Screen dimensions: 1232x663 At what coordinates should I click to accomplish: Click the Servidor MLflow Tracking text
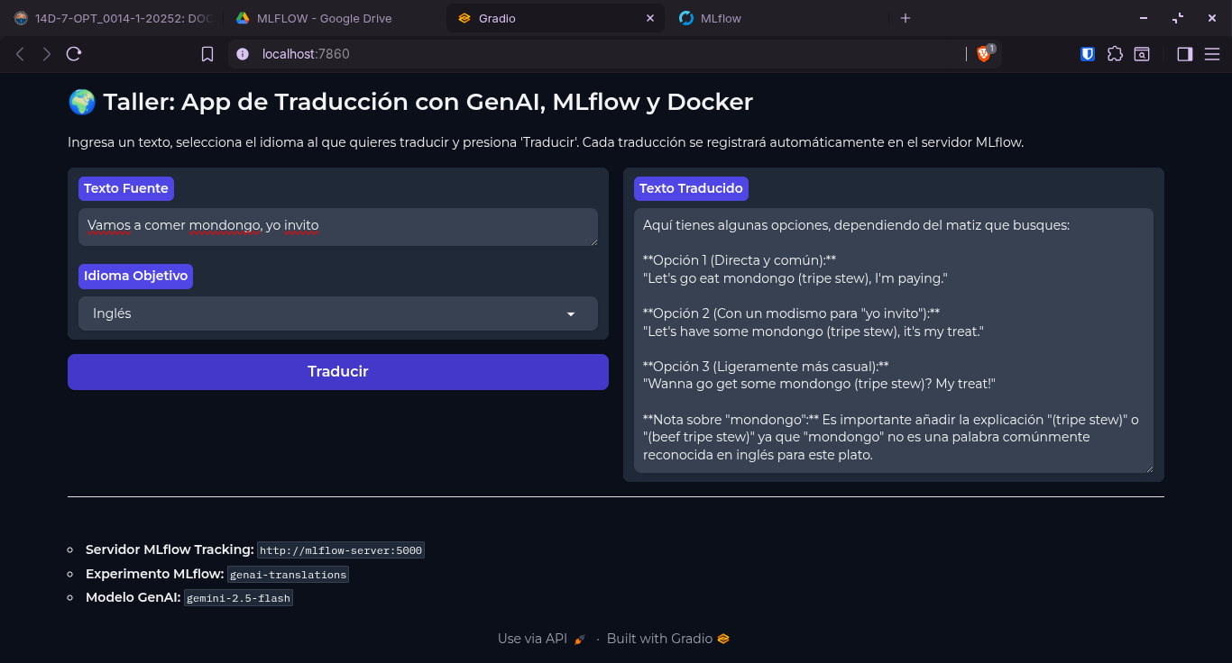170,549
